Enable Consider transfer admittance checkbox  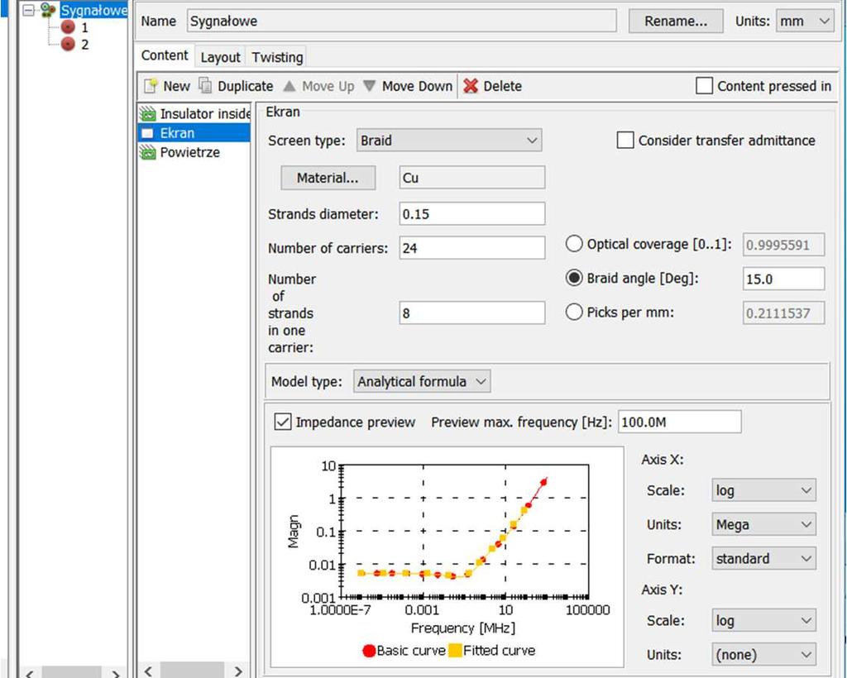click(x=625, y=141)
